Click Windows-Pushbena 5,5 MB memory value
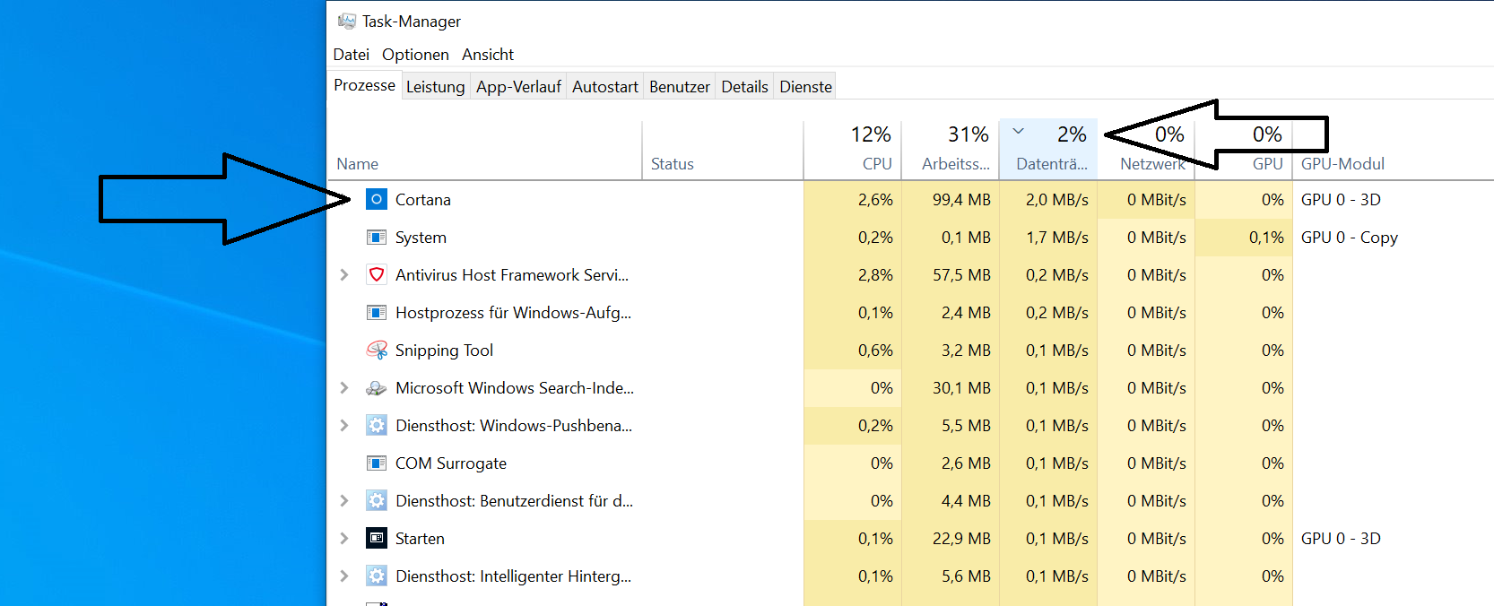Image resolution: width=1494 pixels, height=606 pixels. click(966, 426)
